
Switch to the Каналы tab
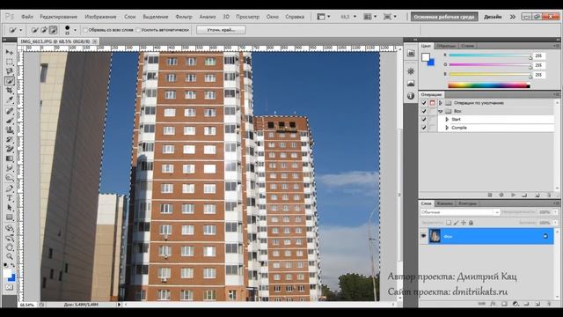444,203
